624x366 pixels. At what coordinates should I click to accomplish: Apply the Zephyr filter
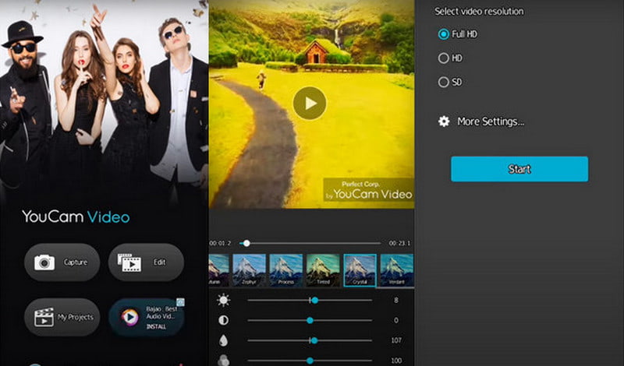tap(249, 270)
